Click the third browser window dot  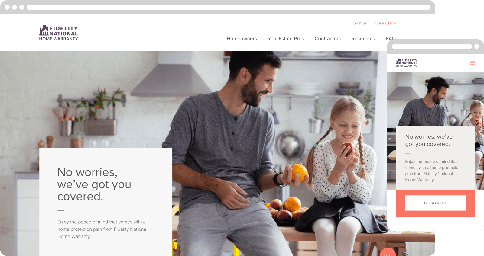[22, 7]
